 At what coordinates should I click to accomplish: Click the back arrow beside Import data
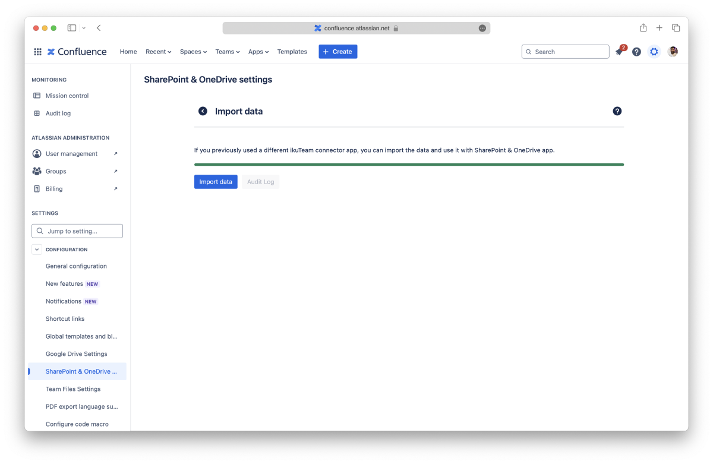click(203, 111)
